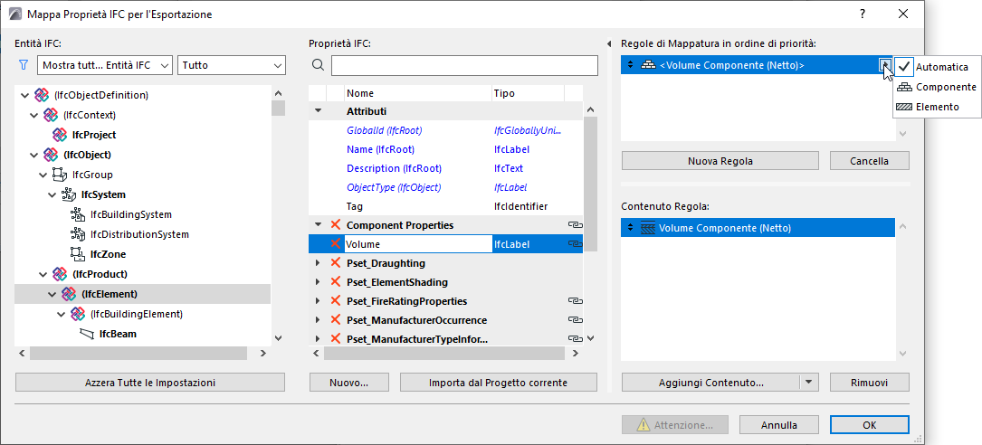Screen dimensions: 982x445
Task: Click the entity tree vertical scrollbar
Action: 278,217
